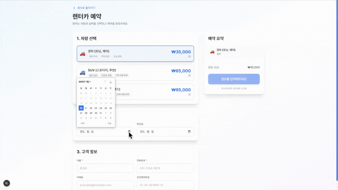Click the 삭제 clear button in calendar

point(82,123)
